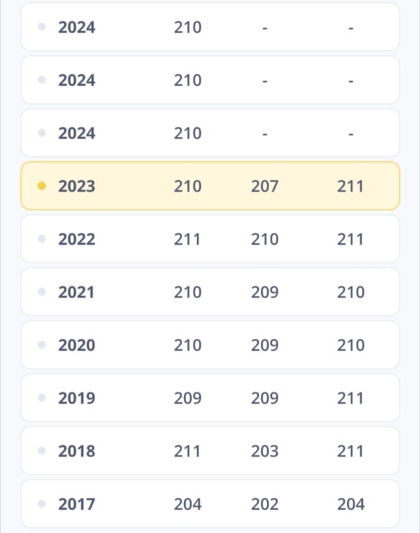
Task: Open the 2022 year row
Action: tap(210, 239)
